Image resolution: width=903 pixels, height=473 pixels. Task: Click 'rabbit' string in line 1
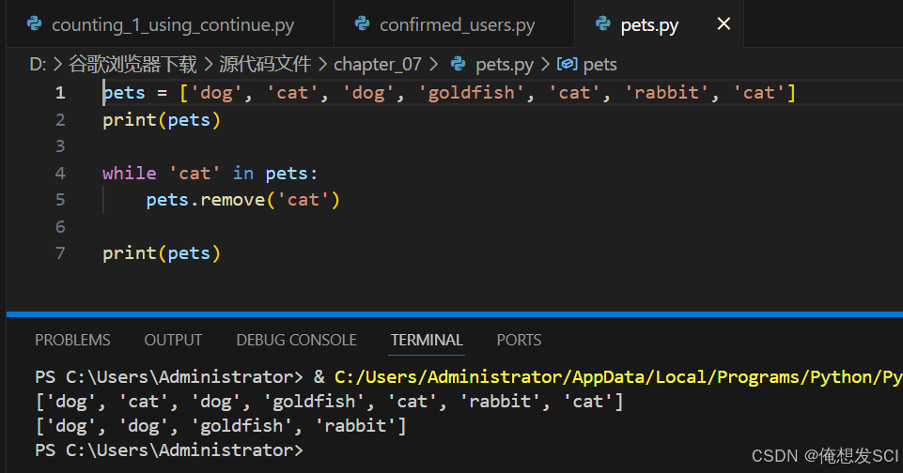666,93
